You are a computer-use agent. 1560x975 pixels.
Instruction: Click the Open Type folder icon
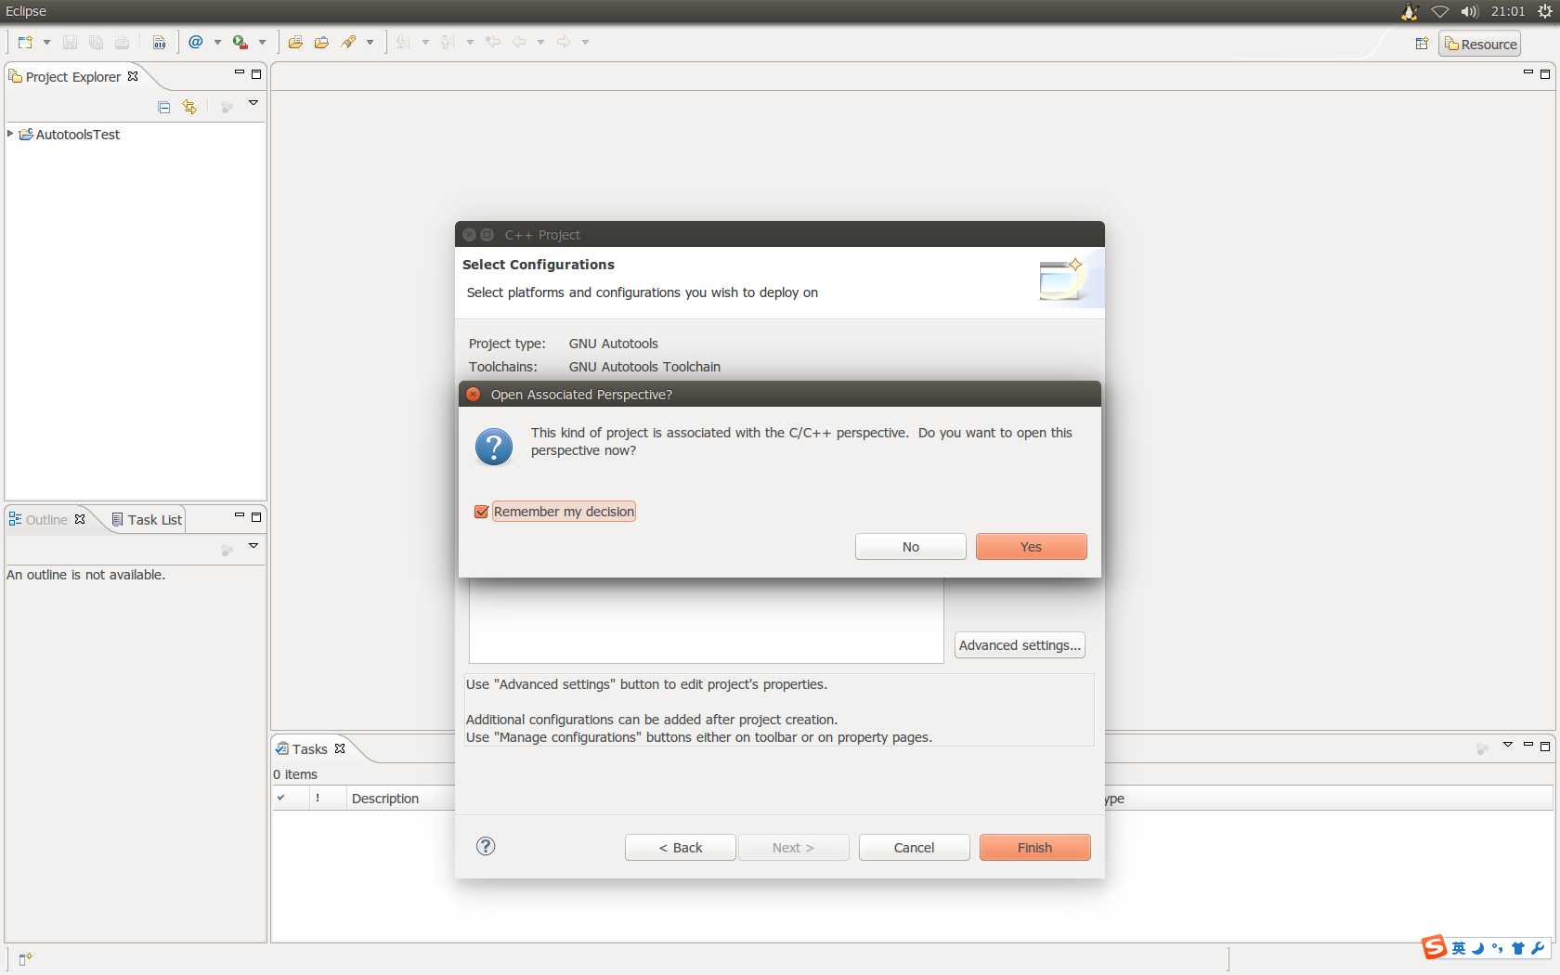click(295, 42)
